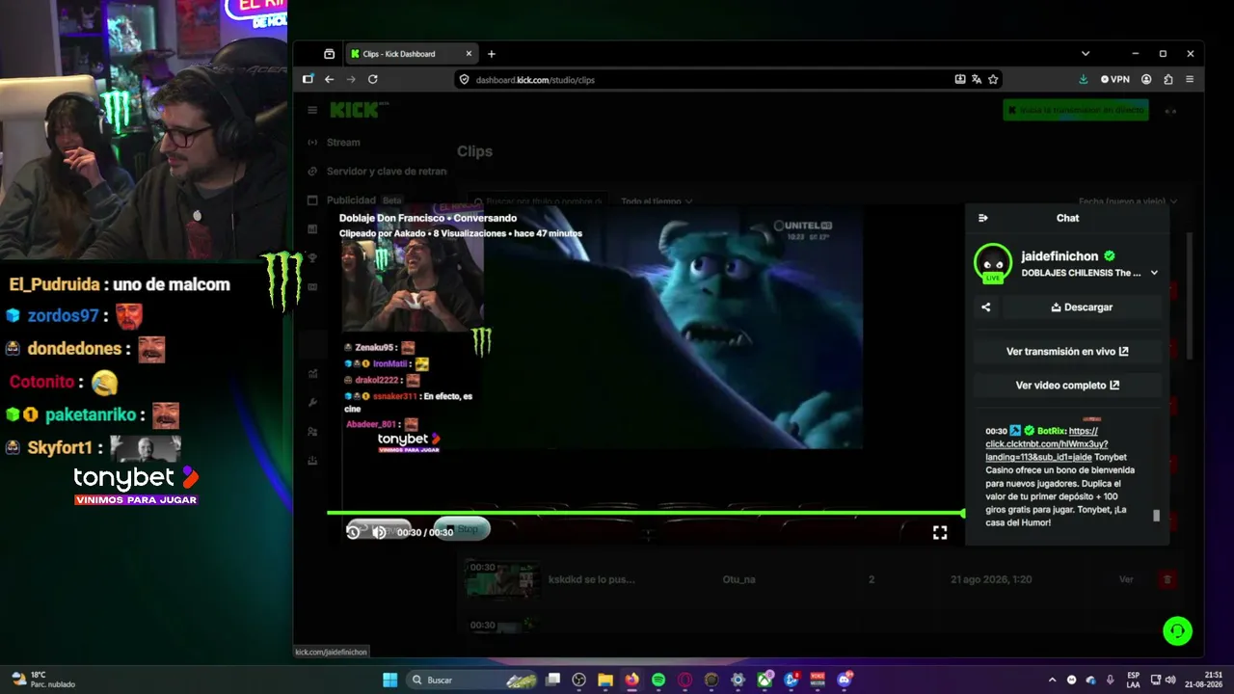Screen dimensions: 1234x694
Task: Open the tab list dropdown chevron
Action: click(x=1086, y=54)
